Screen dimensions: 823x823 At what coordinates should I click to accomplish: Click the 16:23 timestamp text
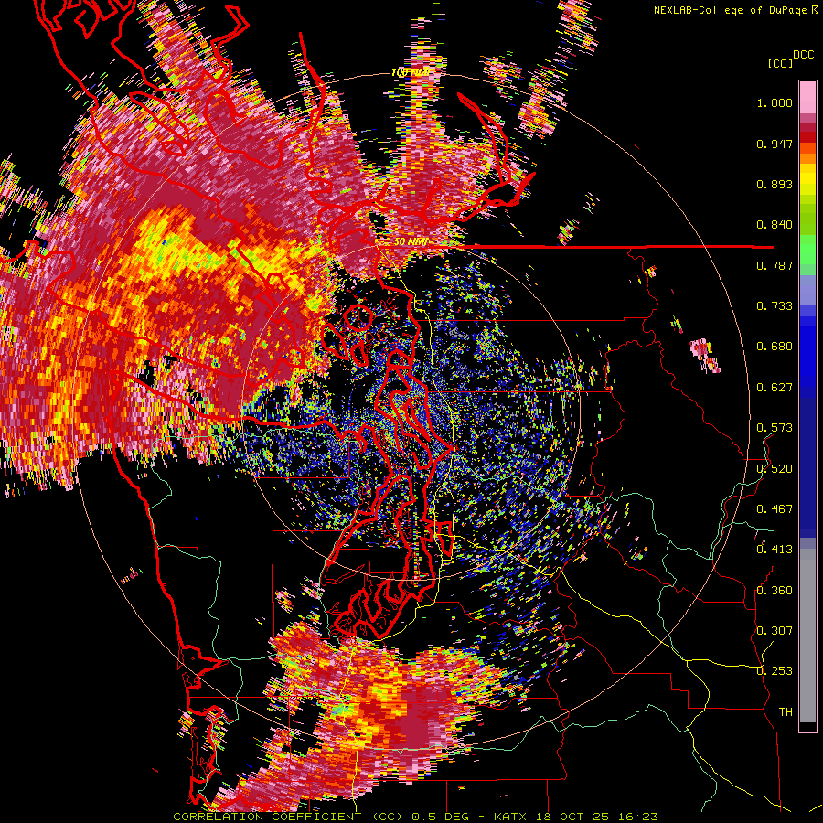637,817
